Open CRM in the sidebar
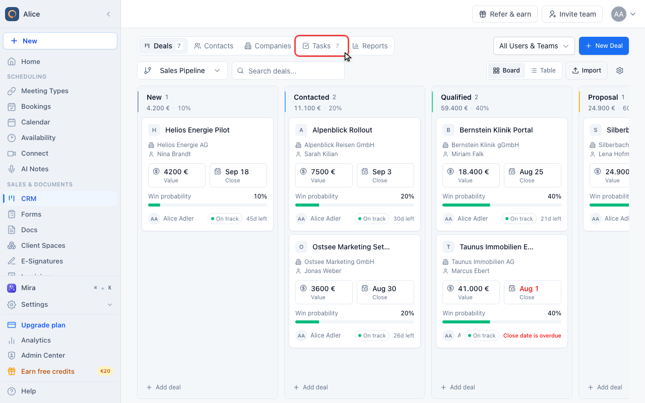The width and height of the screenshot is (645, 403). point(60,198)
